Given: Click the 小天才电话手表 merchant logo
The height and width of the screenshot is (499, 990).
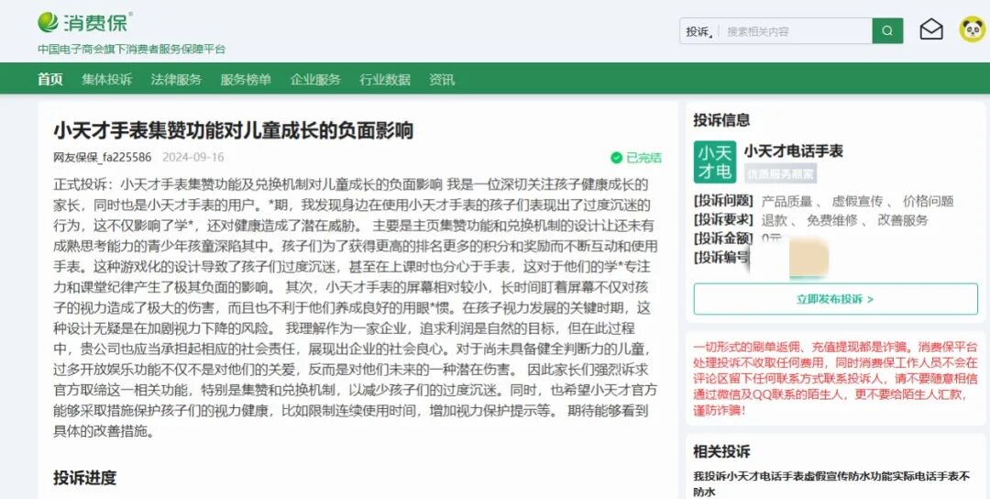Looking at the screenshot, I should [x=714, y=161].
